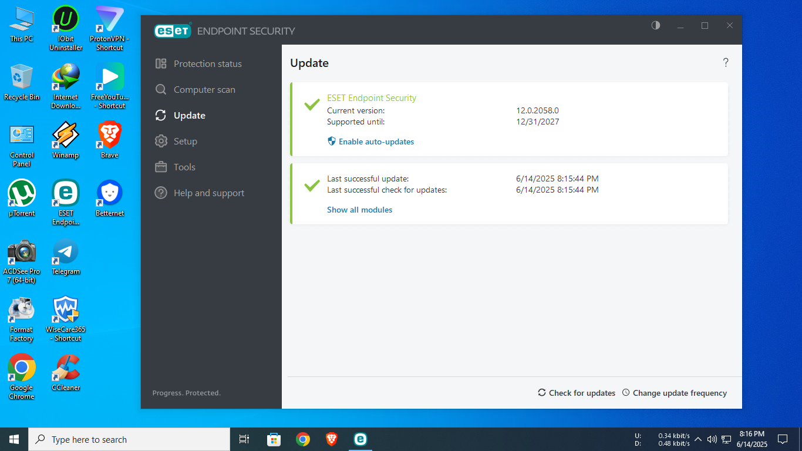Select ProtonVPN shortcut desktop icon
The height and width of the screenshot is (451, 802).
110,28
